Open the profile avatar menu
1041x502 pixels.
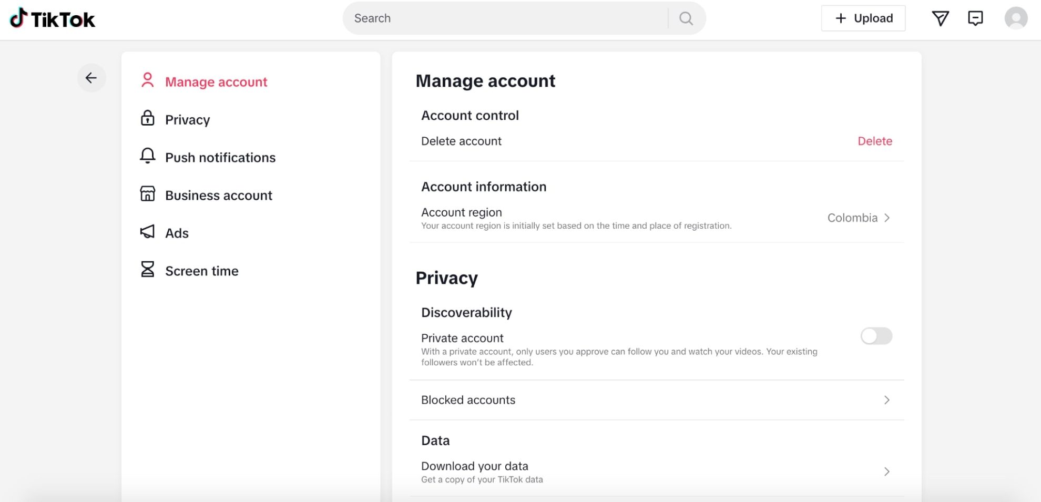pyautogui.click(x=1016, y=18)
